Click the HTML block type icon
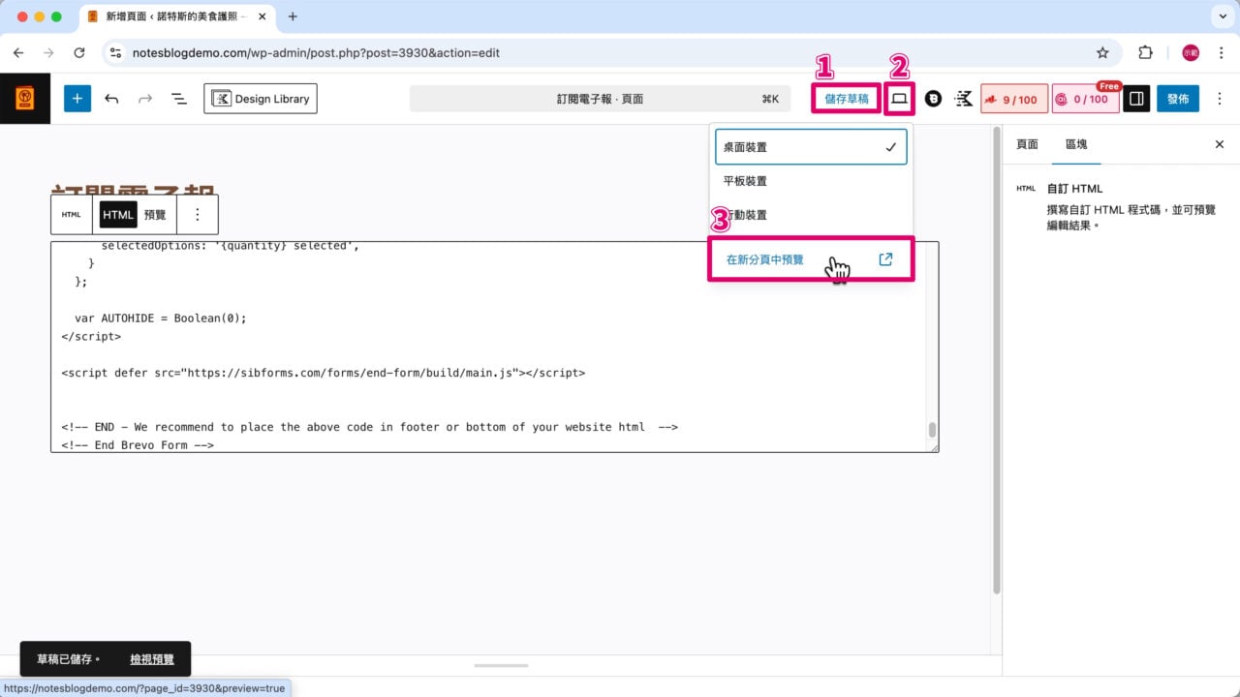The width and height of the screenshot is (1240, 697). tap(72, 215)
